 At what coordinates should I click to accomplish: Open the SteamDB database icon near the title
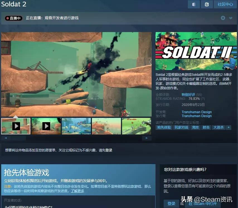point(207,4)
